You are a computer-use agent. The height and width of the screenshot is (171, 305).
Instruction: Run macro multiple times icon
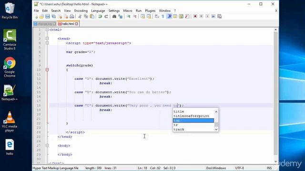(x=213, y=17)
